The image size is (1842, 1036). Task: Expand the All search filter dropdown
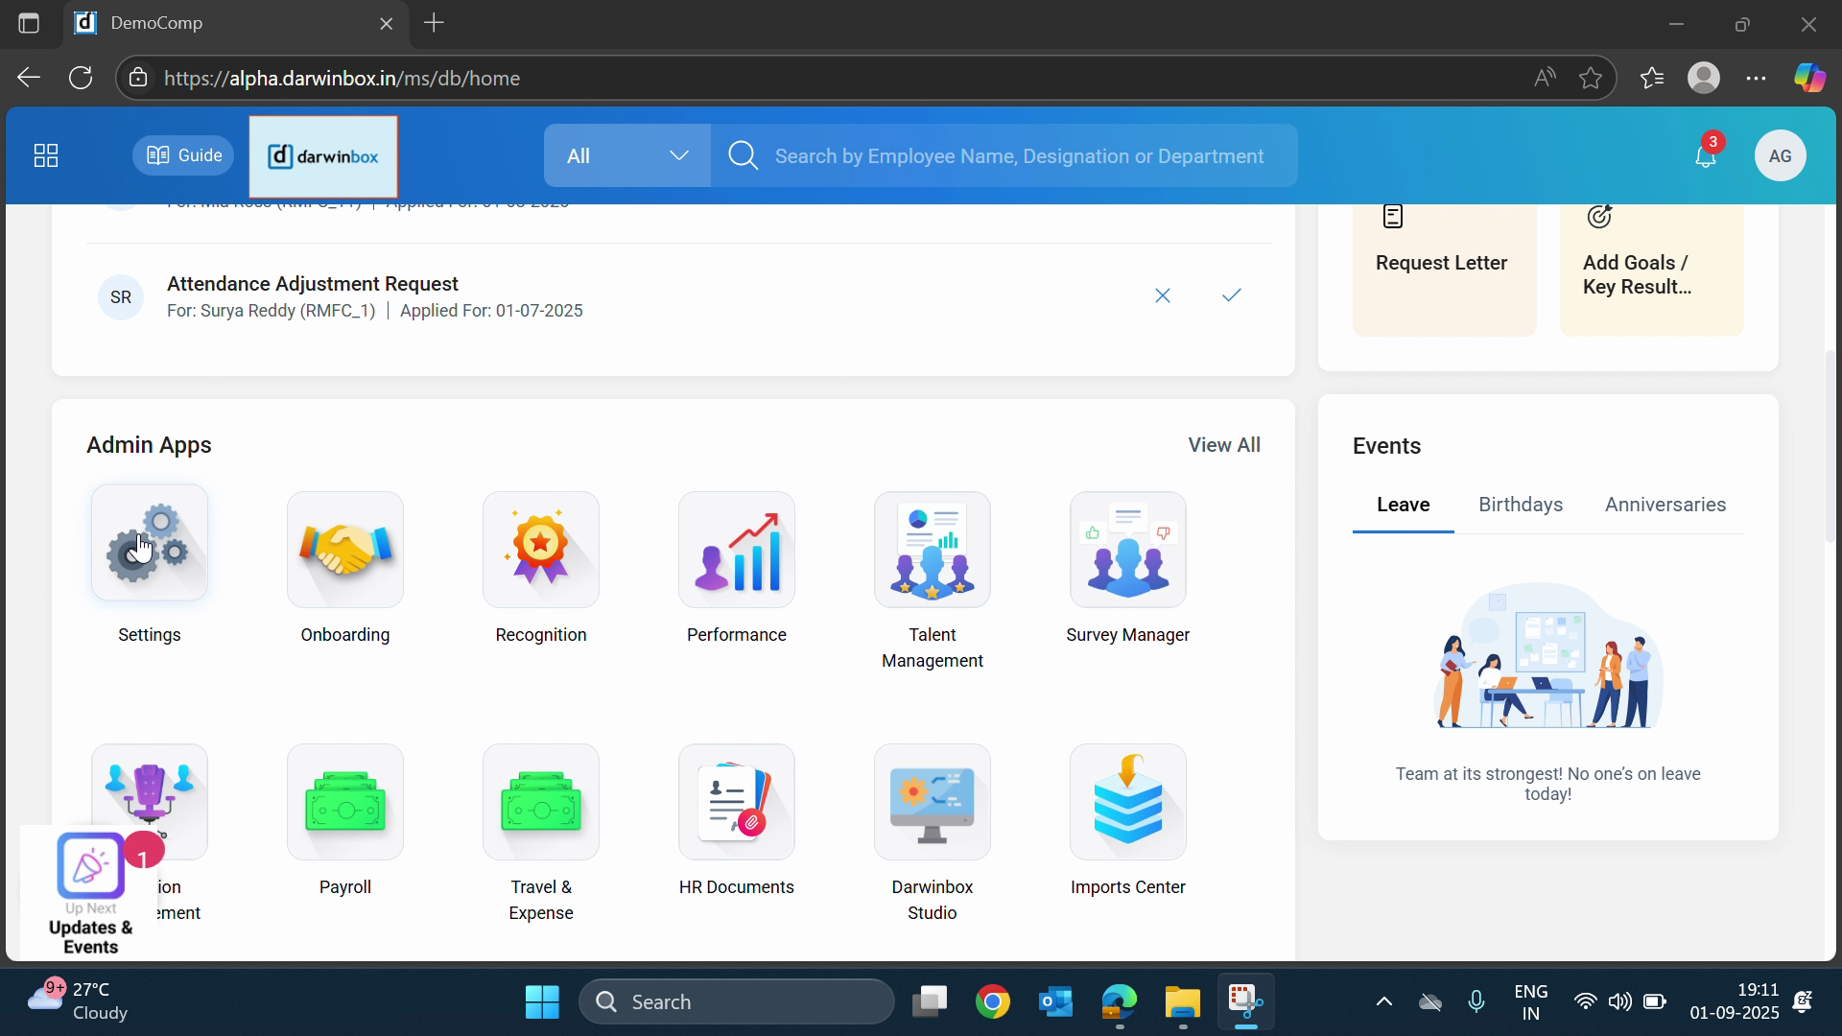click(627, 155)
